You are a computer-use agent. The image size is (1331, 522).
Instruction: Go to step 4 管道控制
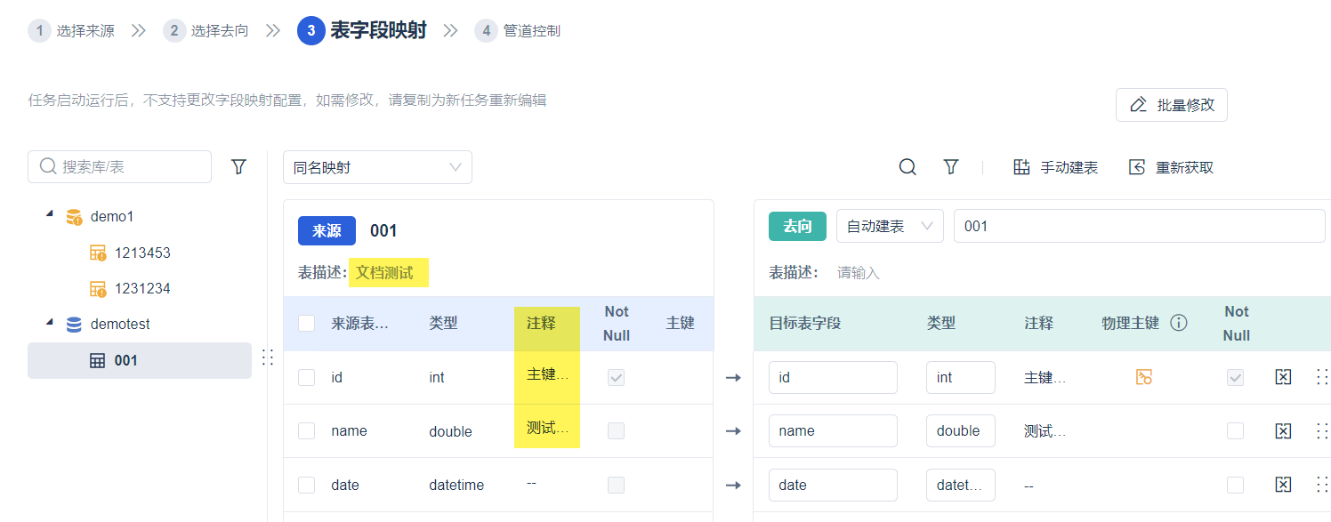pos(521,31)
